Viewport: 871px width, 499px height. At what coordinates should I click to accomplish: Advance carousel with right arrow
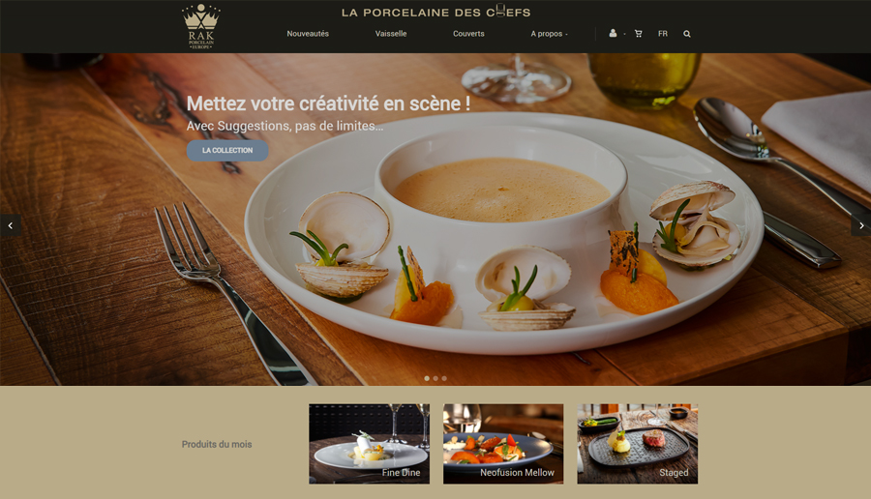click(861, 225)
